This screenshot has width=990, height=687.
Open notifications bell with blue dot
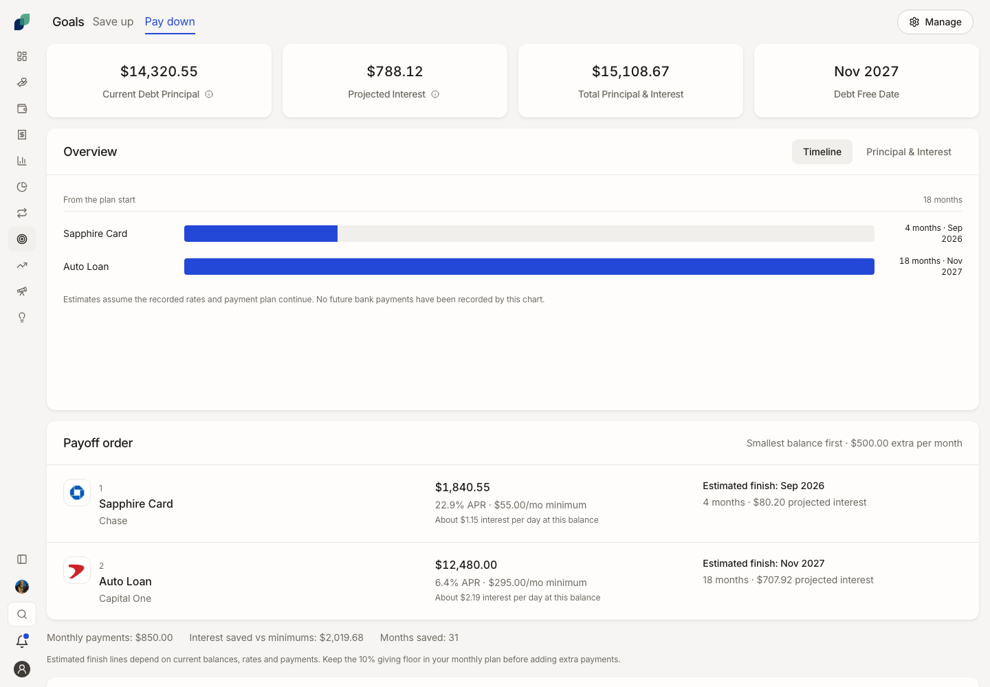(x=22, y=642)
